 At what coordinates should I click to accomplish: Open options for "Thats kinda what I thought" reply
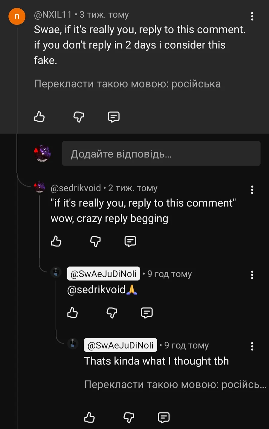(x=252, y=346)
